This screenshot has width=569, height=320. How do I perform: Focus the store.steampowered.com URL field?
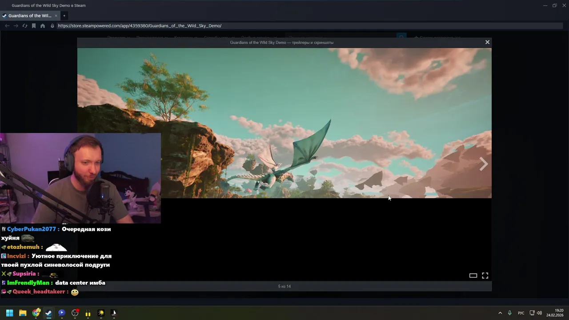309,26
